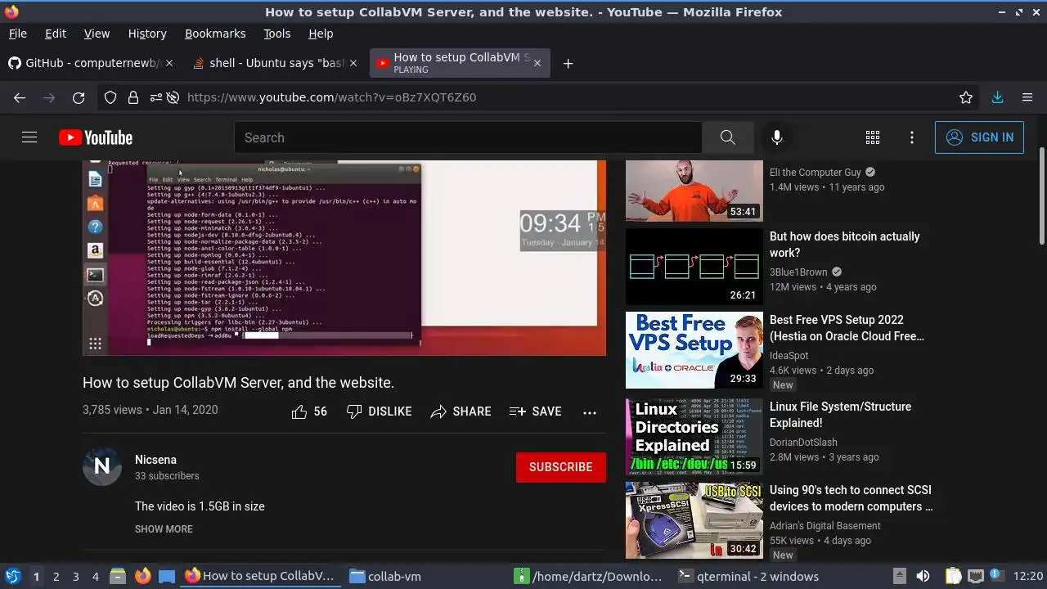This screenshot has width=1047, height=589.
Task: Open the site permissions icon in address bar
Action: (x=155, y=97)
